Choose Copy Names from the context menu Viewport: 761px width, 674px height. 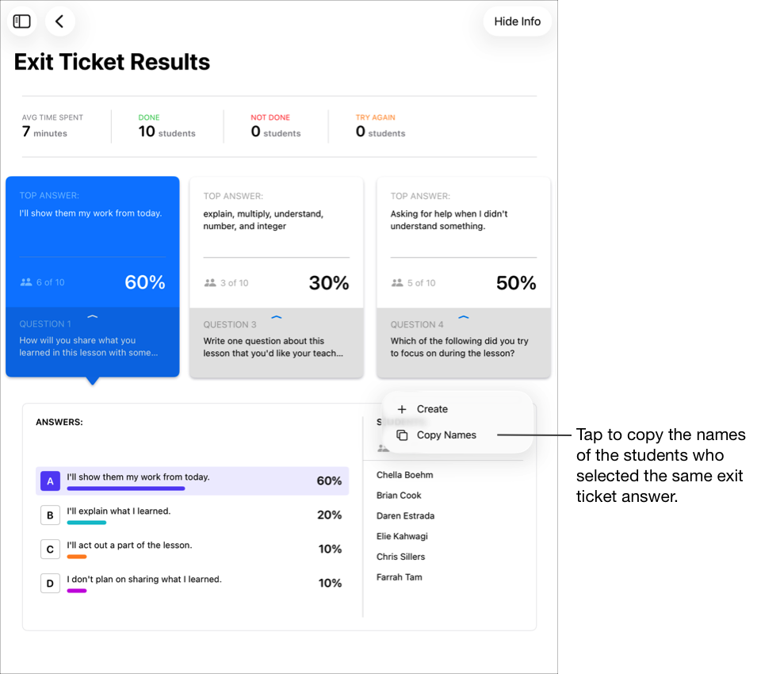[445, 435]
